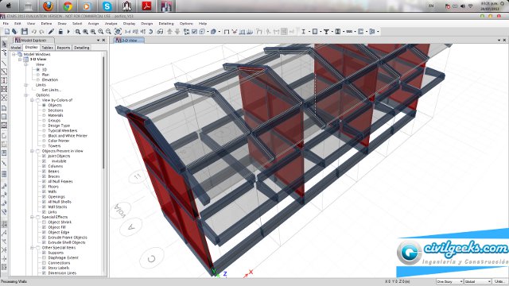Viewport: 509px width, 286px height.
Task: Click the pencil edit icon in toolbar
Action: [x=51, y=32]
